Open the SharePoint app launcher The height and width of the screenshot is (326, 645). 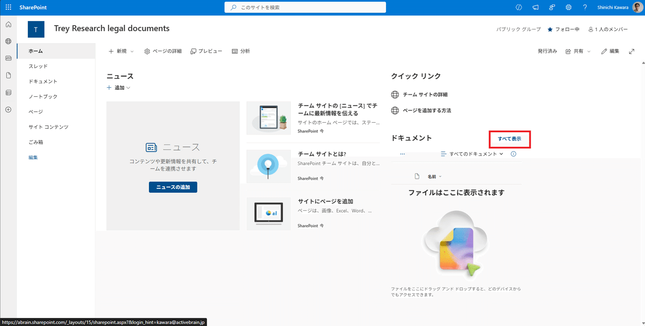[x=8, y=7]
